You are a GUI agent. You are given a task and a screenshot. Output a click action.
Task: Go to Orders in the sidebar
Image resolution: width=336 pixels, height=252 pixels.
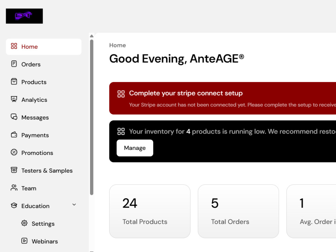(44, 64)
